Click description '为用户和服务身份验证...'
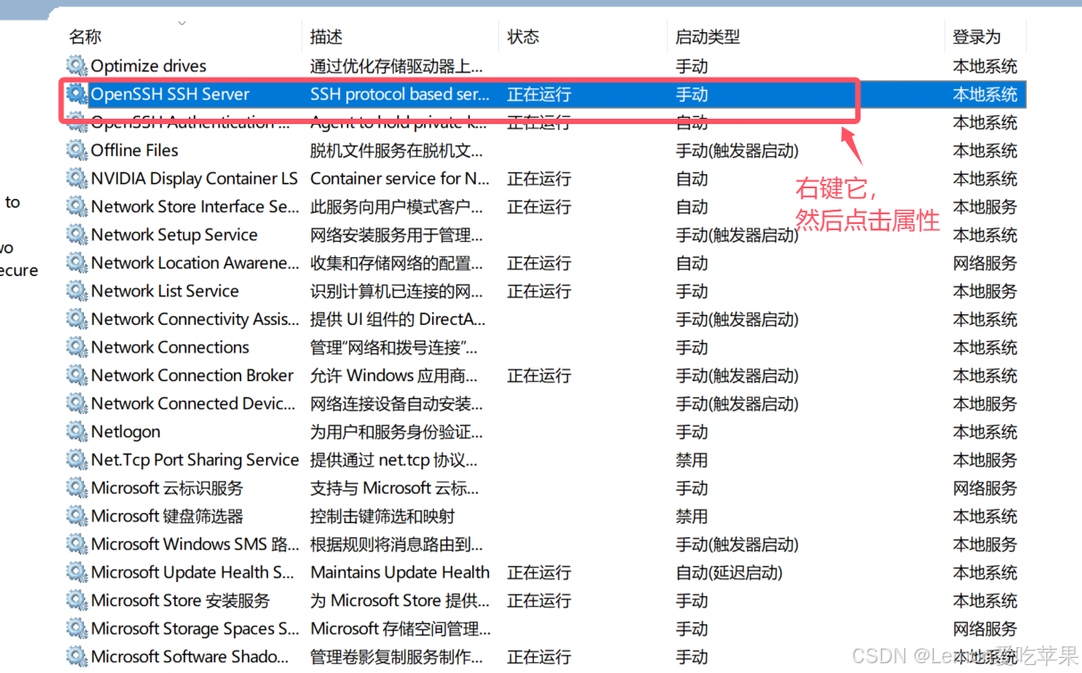1082x673 pixels. [x=396, y=432]
